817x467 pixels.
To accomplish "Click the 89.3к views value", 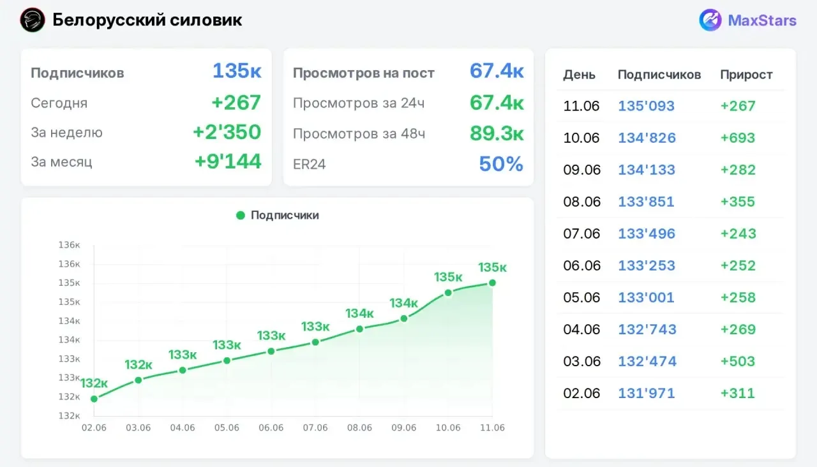I will coord(497,133).
